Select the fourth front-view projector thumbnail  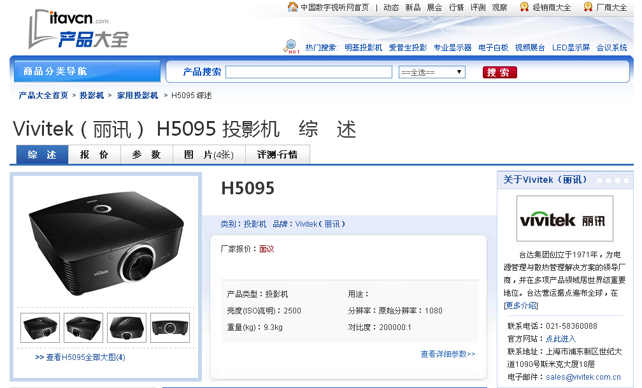(x=170, y=327)
